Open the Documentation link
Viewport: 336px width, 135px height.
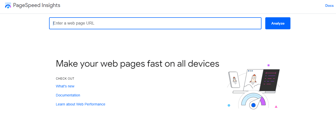click(68, 95)
